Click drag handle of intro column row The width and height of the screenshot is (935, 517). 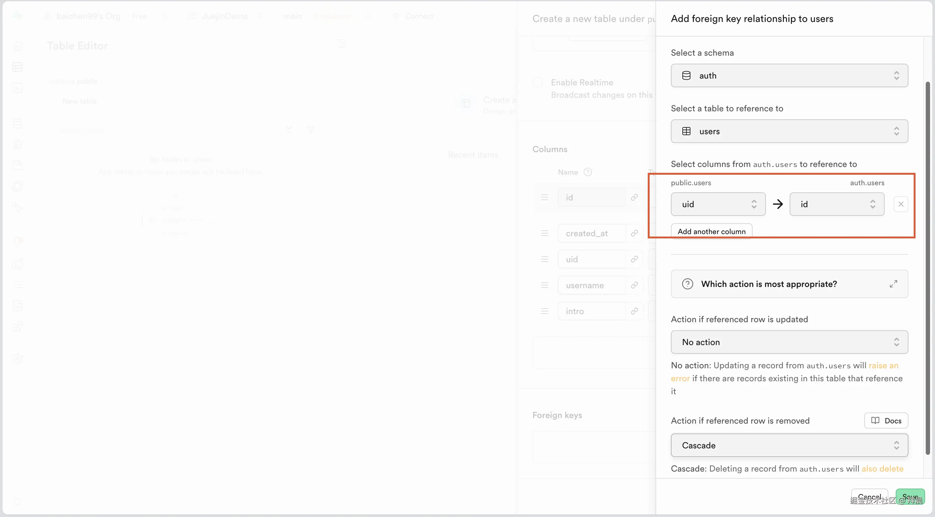[x=544, y=311]
